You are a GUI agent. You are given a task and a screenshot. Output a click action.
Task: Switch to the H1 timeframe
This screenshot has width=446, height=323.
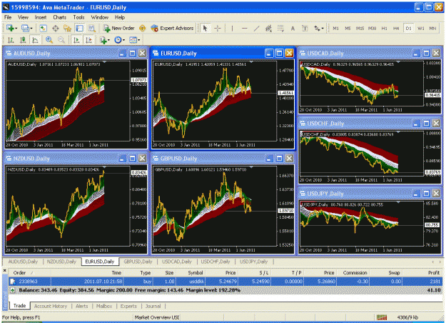coord(385,28)
